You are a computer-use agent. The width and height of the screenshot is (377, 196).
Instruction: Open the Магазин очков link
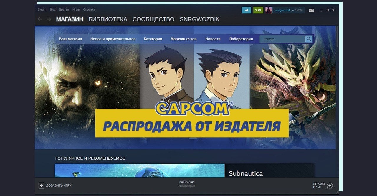point(183,39)
